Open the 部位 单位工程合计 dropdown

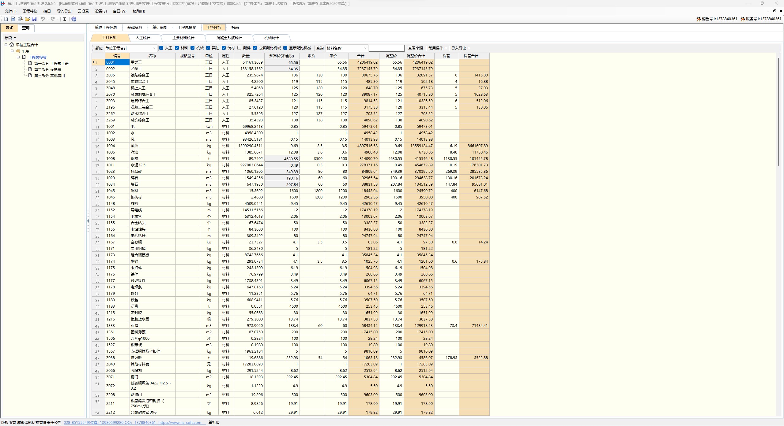154,48
